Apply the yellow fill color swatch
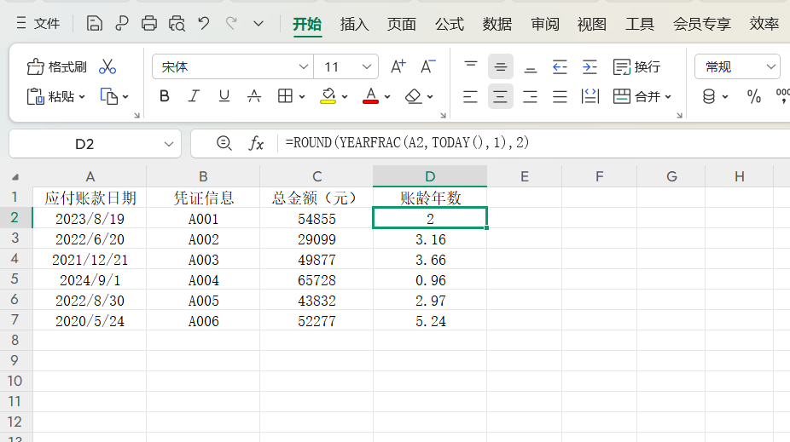 click(x=328, y=97)
